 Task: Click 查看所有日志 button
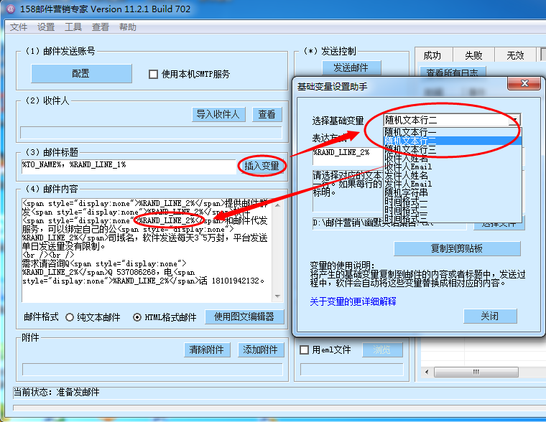(453, 72)
